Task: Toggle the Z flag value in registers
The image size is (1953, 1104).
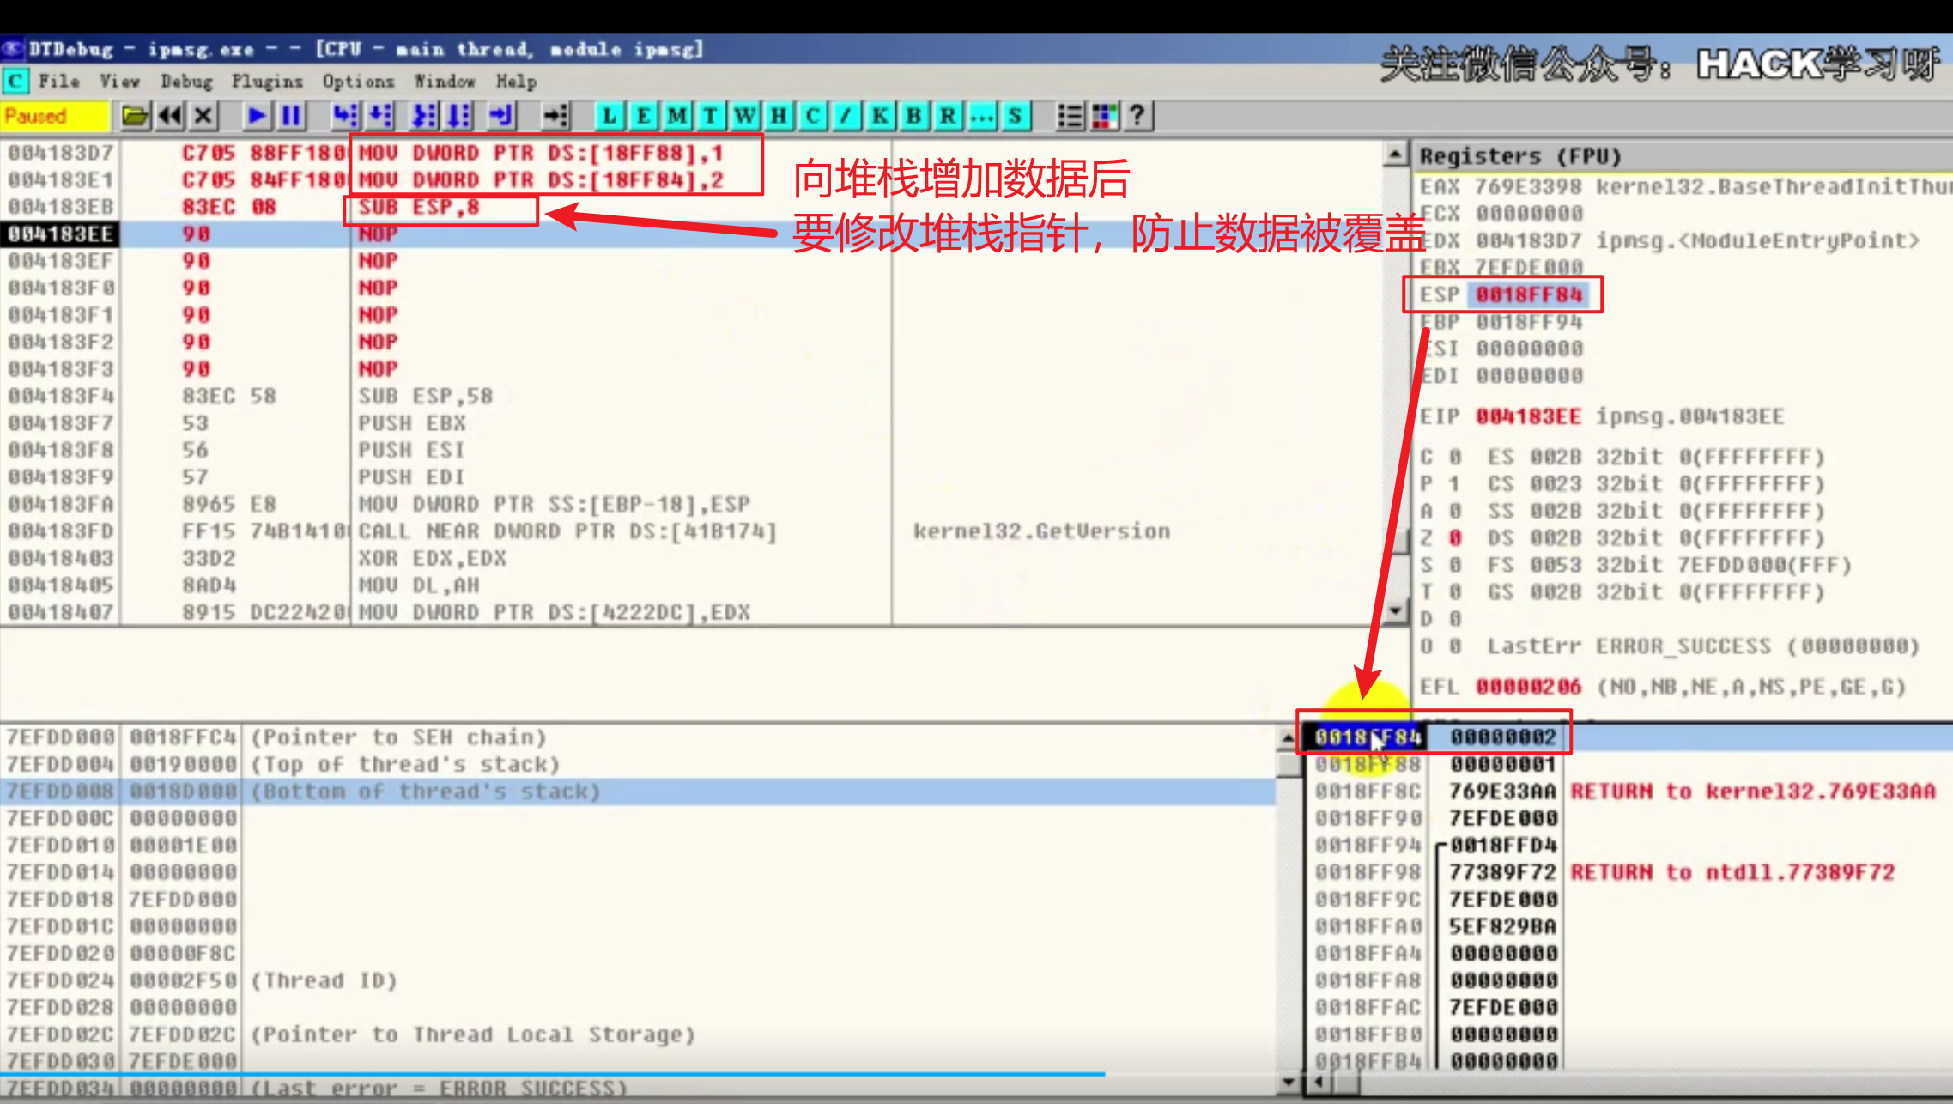Action: point(1455,538)
